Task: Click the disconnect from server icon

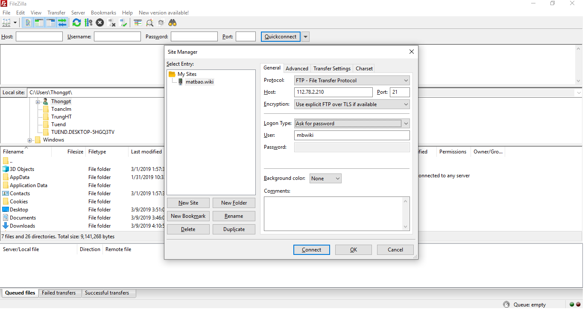Action: [x=112, y=23]
